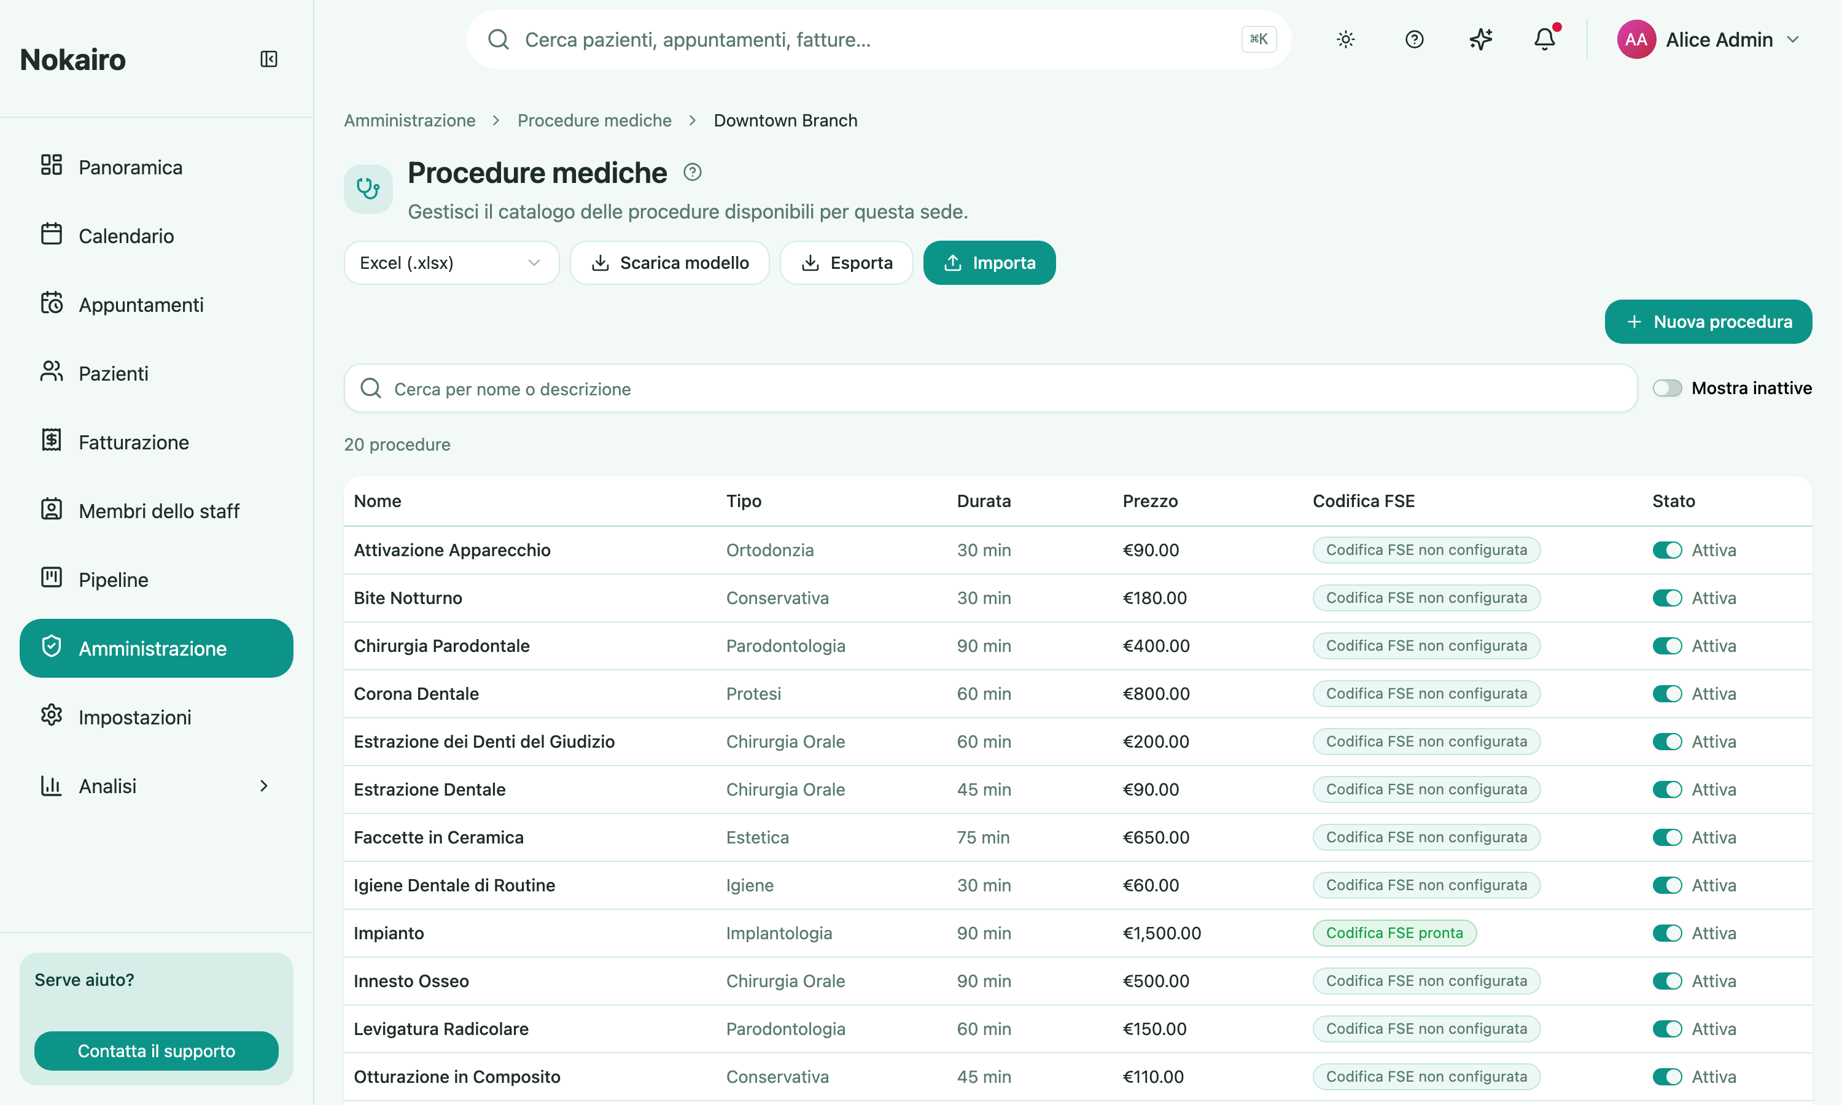The width and height of the screenshot is (1842, 1105).
Task: Click the stethoscope page icon
Action: pyautogui.click(x=368, y=189)
